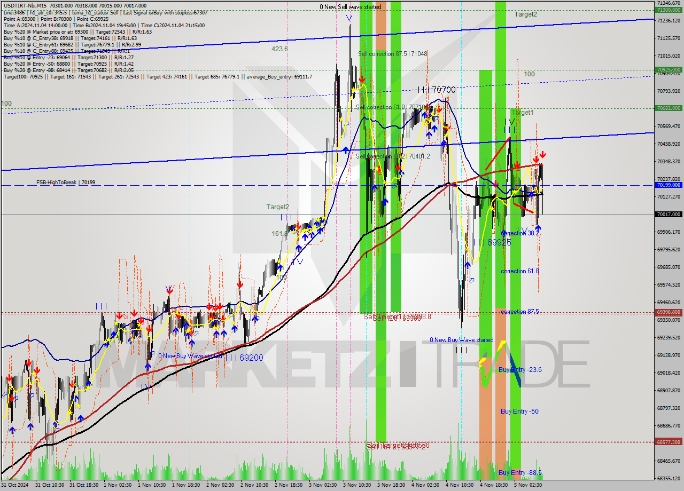Select the 69906.170 price axis value

coord(669,232)
